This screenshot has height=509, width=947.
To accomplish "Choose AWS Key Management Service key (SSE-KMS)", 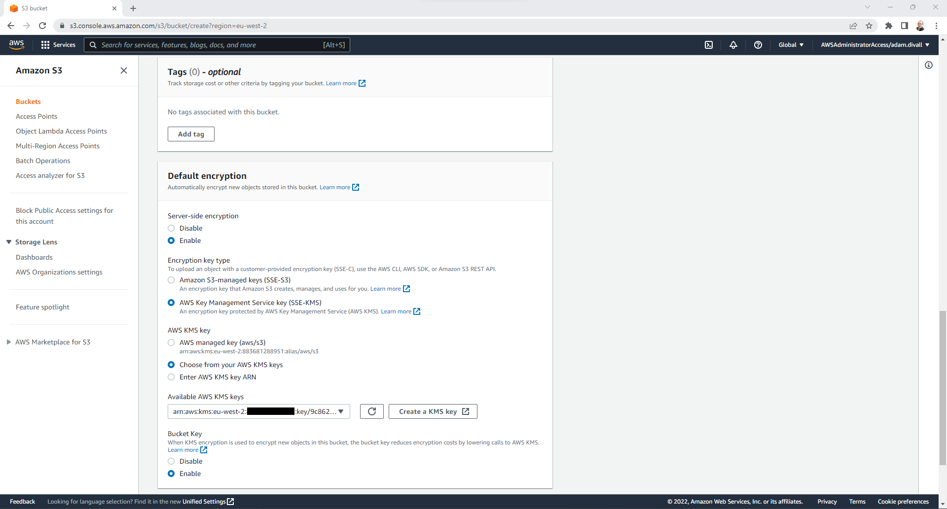I will click(x=171, y=303).
